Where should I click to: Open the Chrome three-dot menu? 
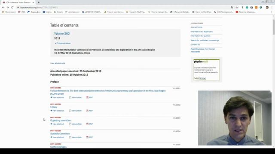(x=272, y=8)
